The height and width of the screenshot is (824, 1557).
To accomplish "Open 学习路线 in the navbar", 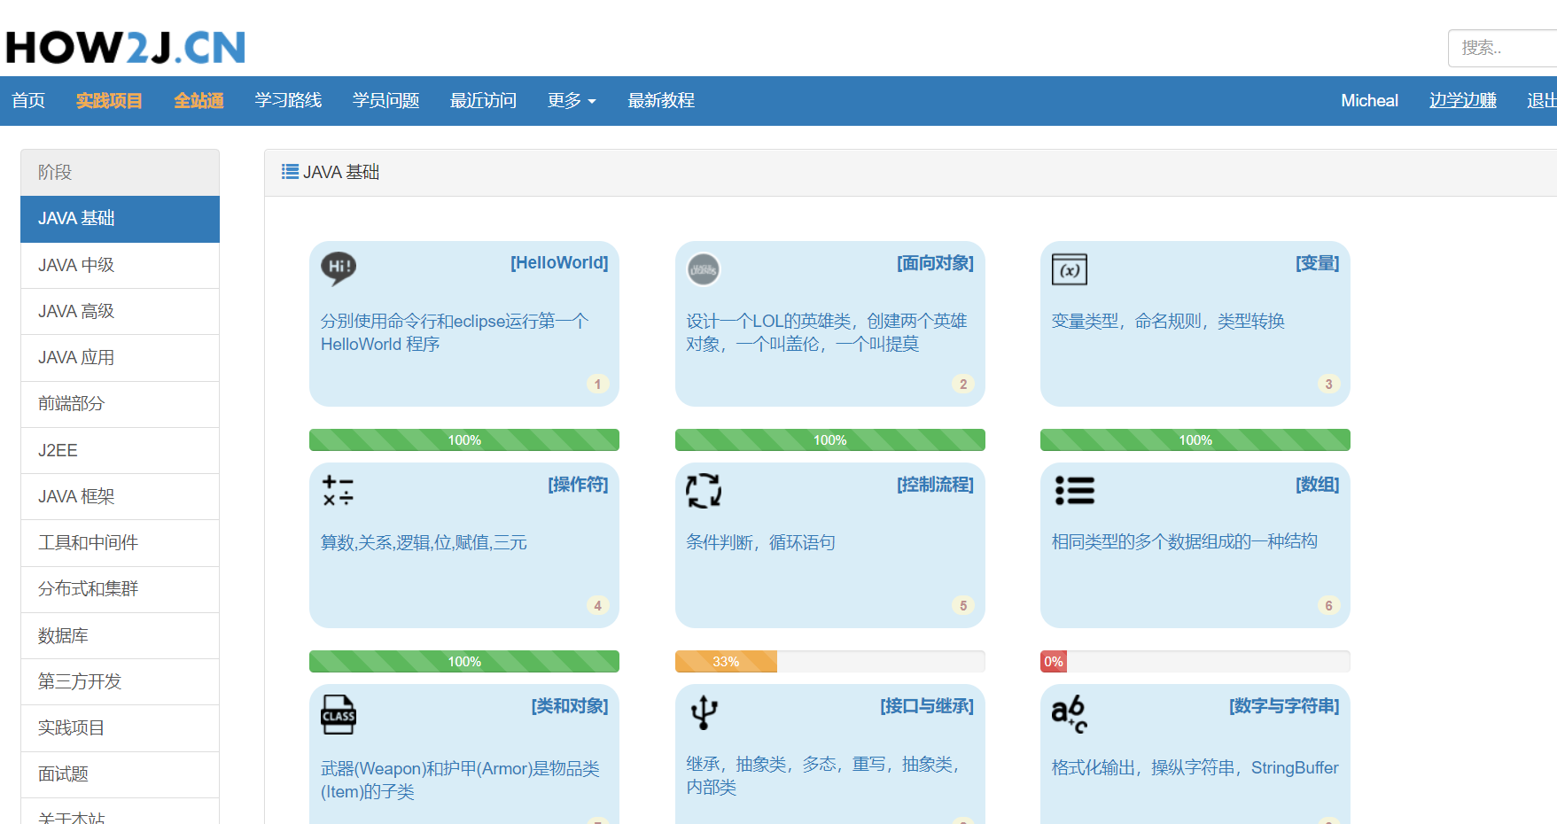I will tap(288, 101).
